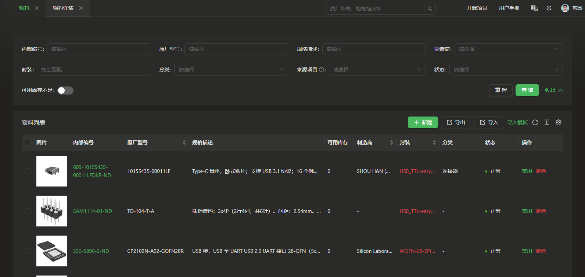
Task: Click the 导出 button
Action: 456,122
